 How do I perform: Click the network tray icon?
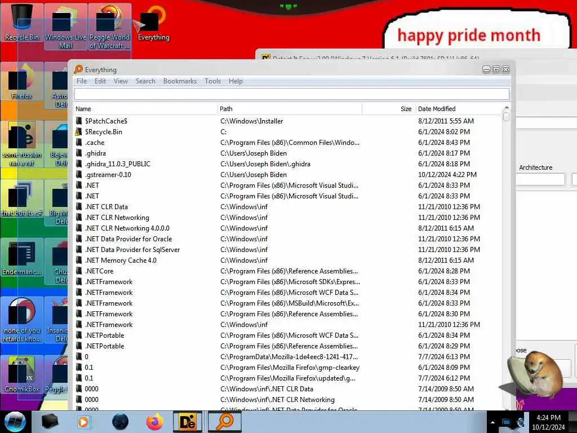click(x=507, y=422)
